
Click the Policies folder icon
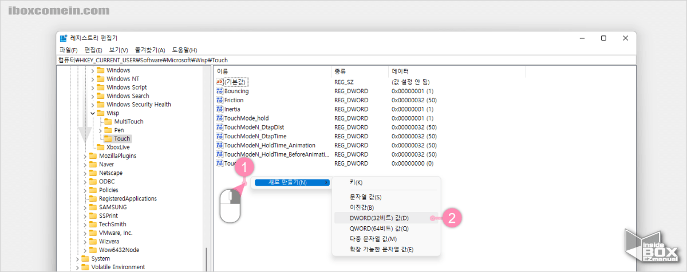click(93, 190)
